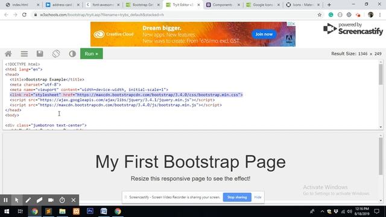Open the red Screencastify extension icon
Screen dimensions: 386x217
click(x=358, y=14)
